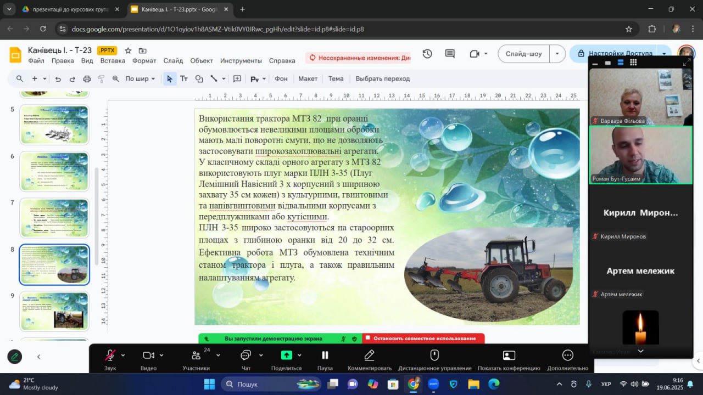This screenshot has height=395, width=703.
Task: Expand audio options arrow next to Звук
Action: (x=123, y=355)
